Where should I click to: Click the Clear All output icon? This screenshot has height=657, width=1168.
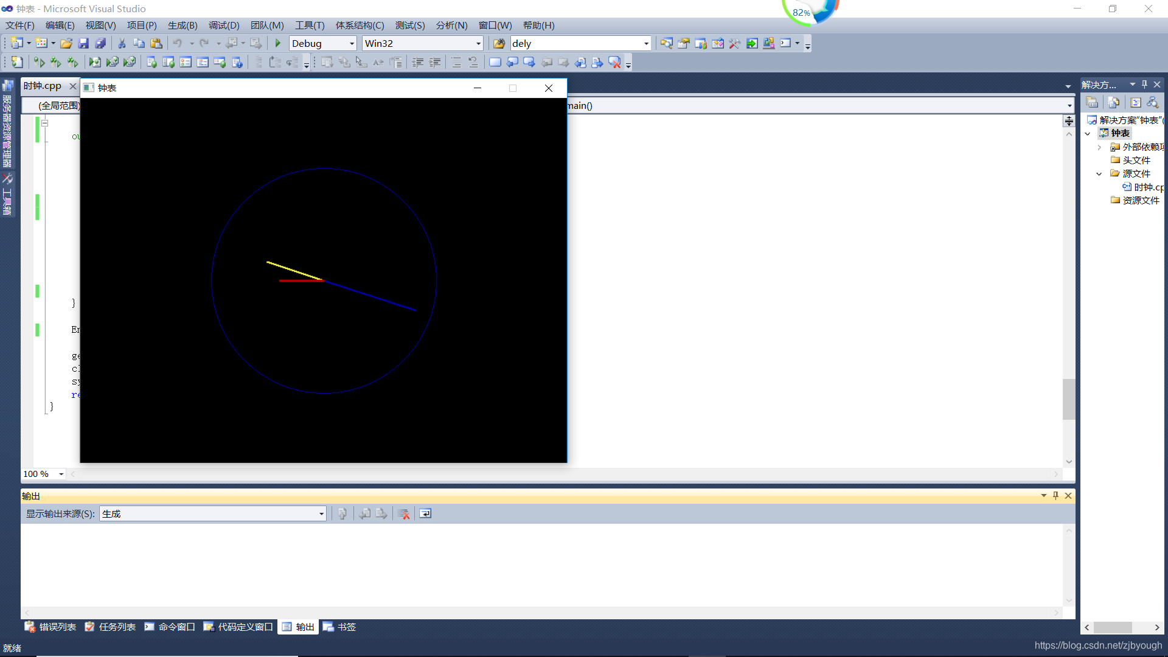pos(403,514)
